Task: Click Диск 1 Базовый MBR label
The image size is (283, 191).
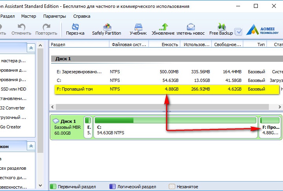Action: (67, 127)
